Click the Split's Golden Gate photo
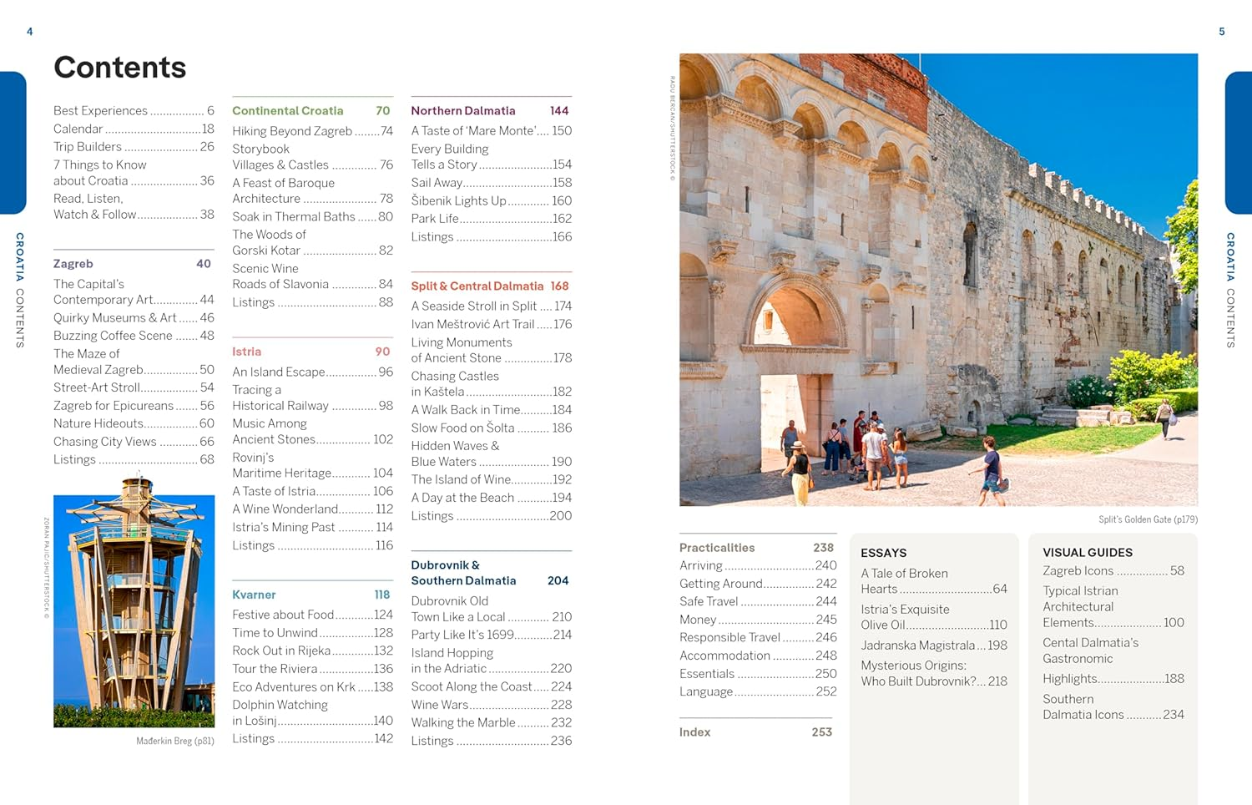The image size is (1252, 805). click(x=939, y=276)
